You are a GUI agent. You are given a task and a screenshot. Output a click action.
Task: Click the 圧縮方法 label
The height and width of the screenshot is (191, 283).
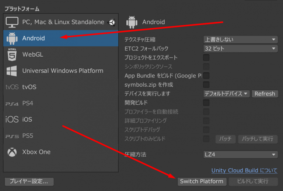[135, 155]
